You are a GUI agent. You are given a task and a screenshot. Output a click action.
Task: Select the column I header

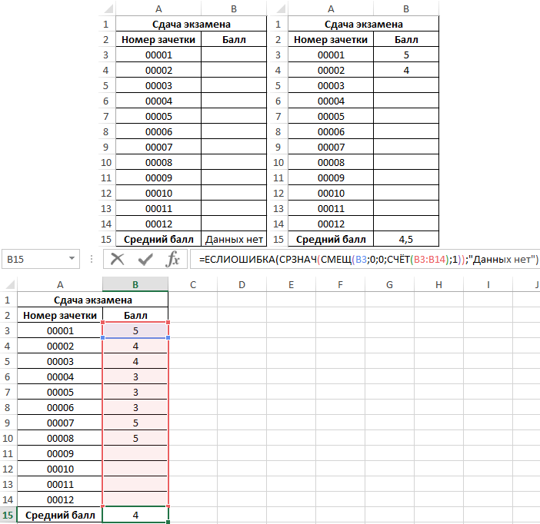488,284
